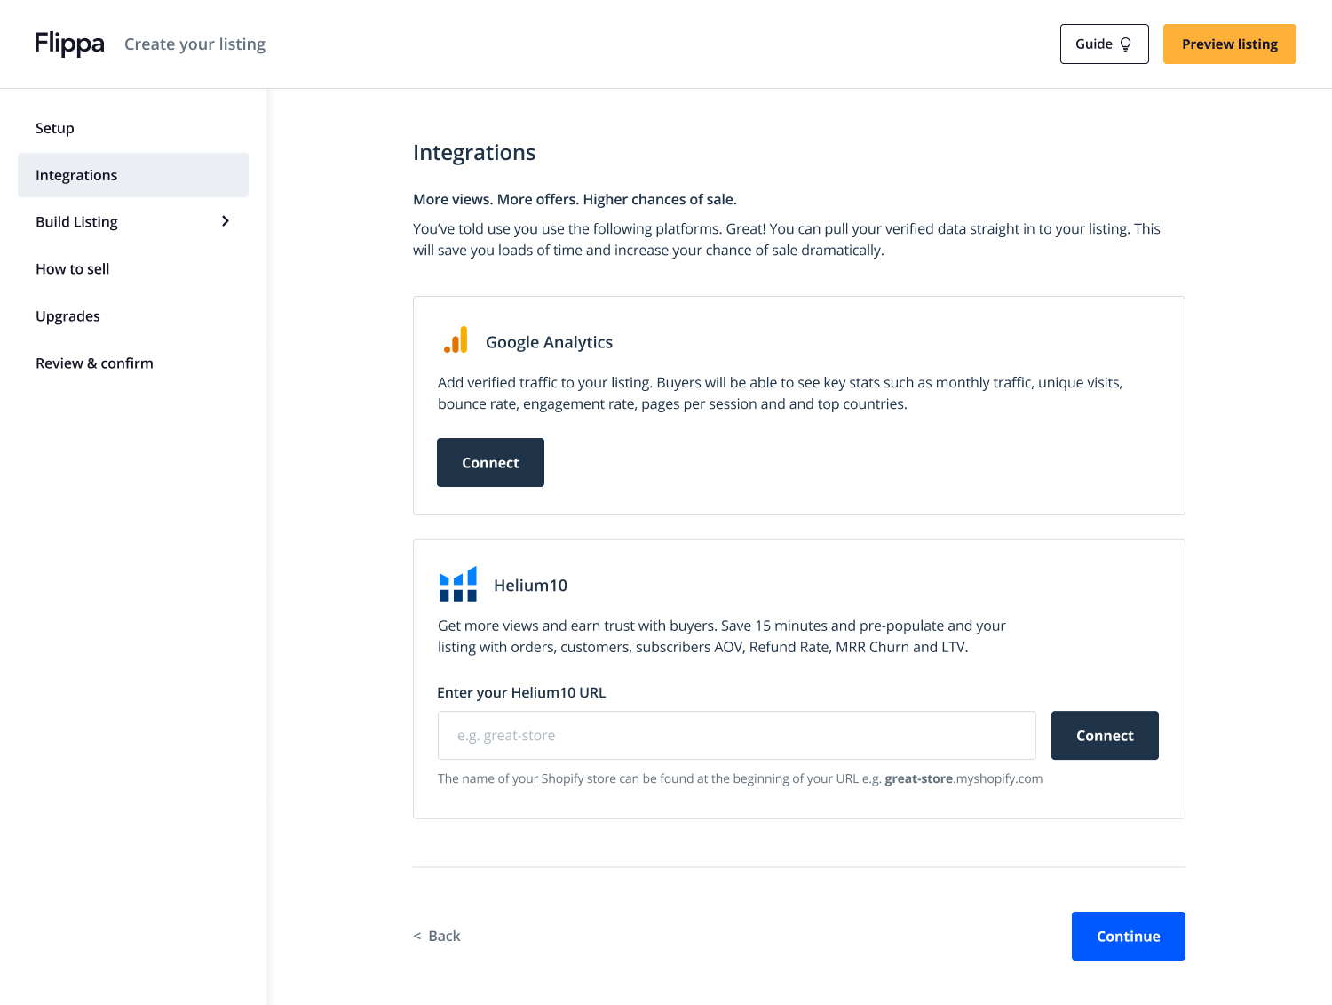The width and height of the screenshot is (1332, 1005).
Task: Click the Google Analytics bar chart logo
Action: click(x=456, y=341)
